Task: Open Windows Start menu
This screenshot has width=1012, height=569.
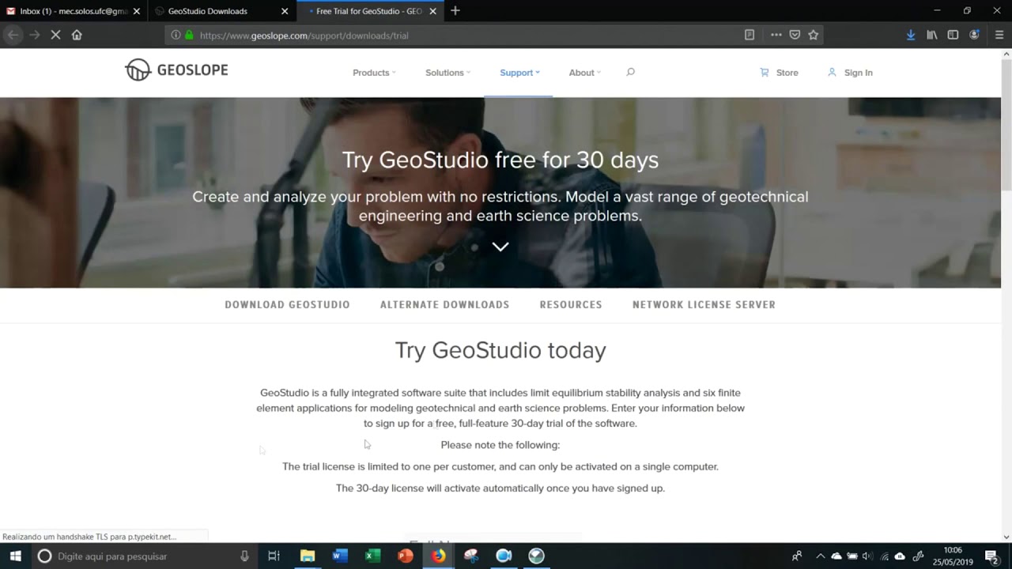Action: point(15,556)
